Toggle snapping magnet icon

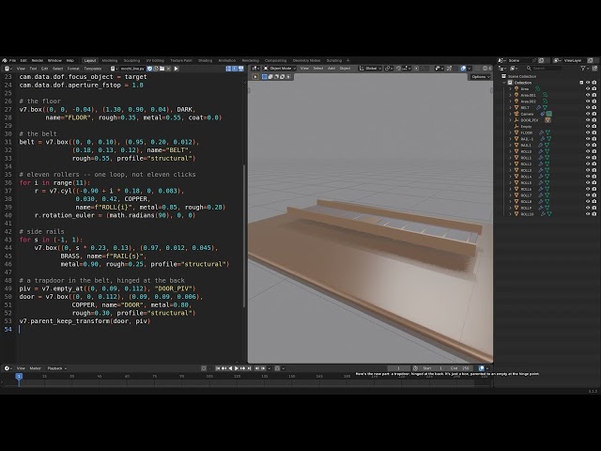tap(398, 69)
